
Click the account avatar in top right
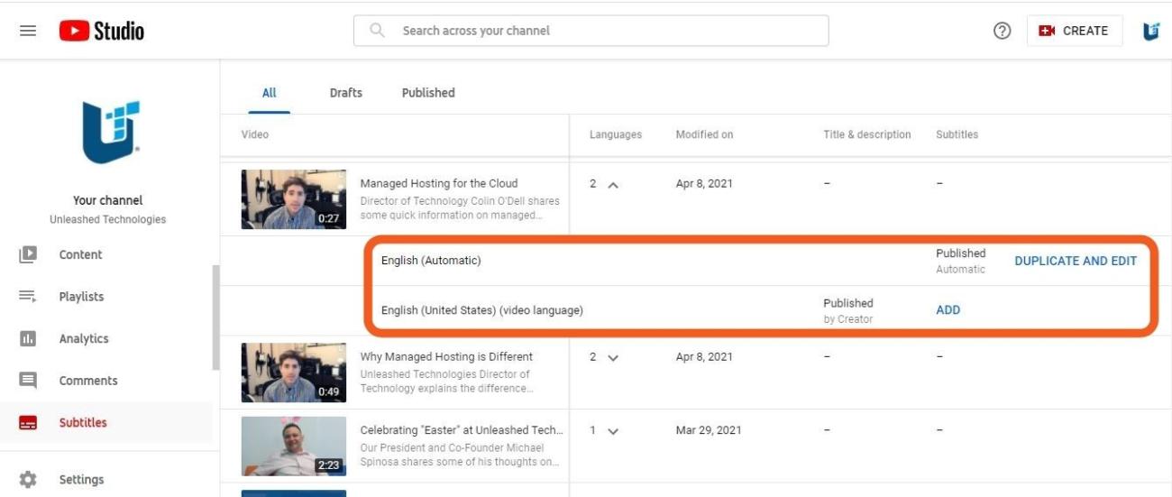pyautogui.click(x=1149, y=31)
